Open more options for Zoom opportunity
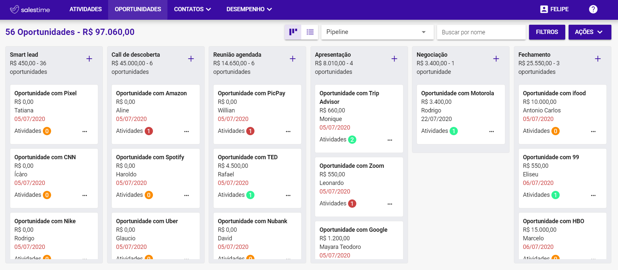Image resolution: width=618 pixels, height=270 pixels. coord(390,204)
